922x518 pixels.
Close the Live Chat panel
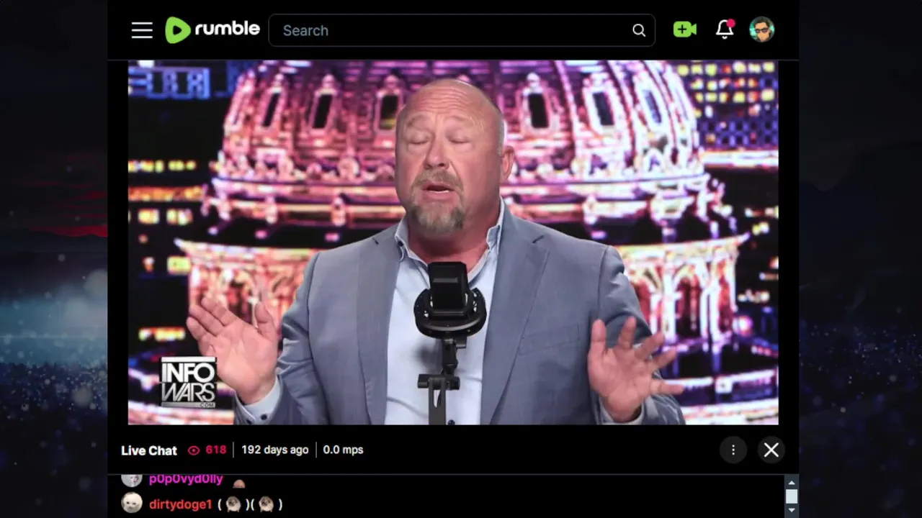(771, 450)
